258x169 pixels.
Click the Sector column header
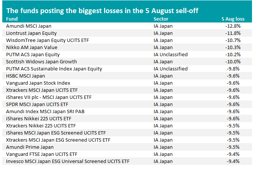pos(161,18)
